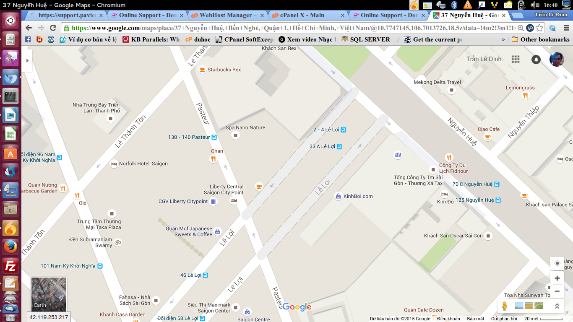Click the first imagery photo thumbnail
This screenshot has height=322, width=573.
[x=519, y=306]
